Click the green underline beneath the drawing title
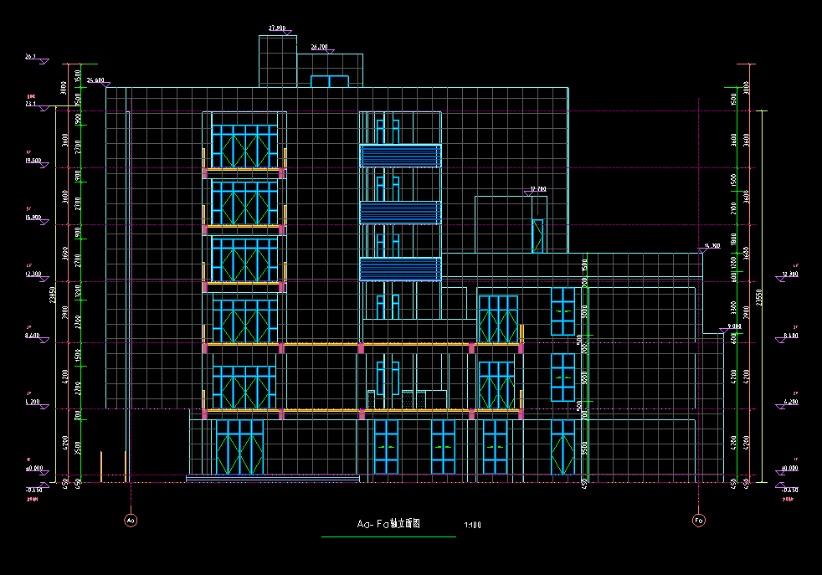822x575 pixels. (388, 536)
